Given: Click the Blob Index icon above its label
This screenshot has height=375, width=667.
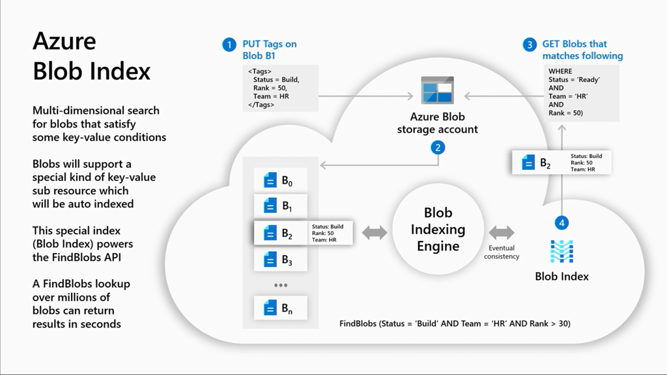Looking at the screenshot, I should pos(561,251).
